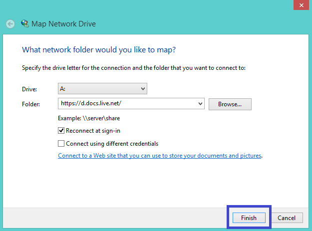Click the 'Drive:' label
The image size is (312, 231).
click(x=29, y=89)
